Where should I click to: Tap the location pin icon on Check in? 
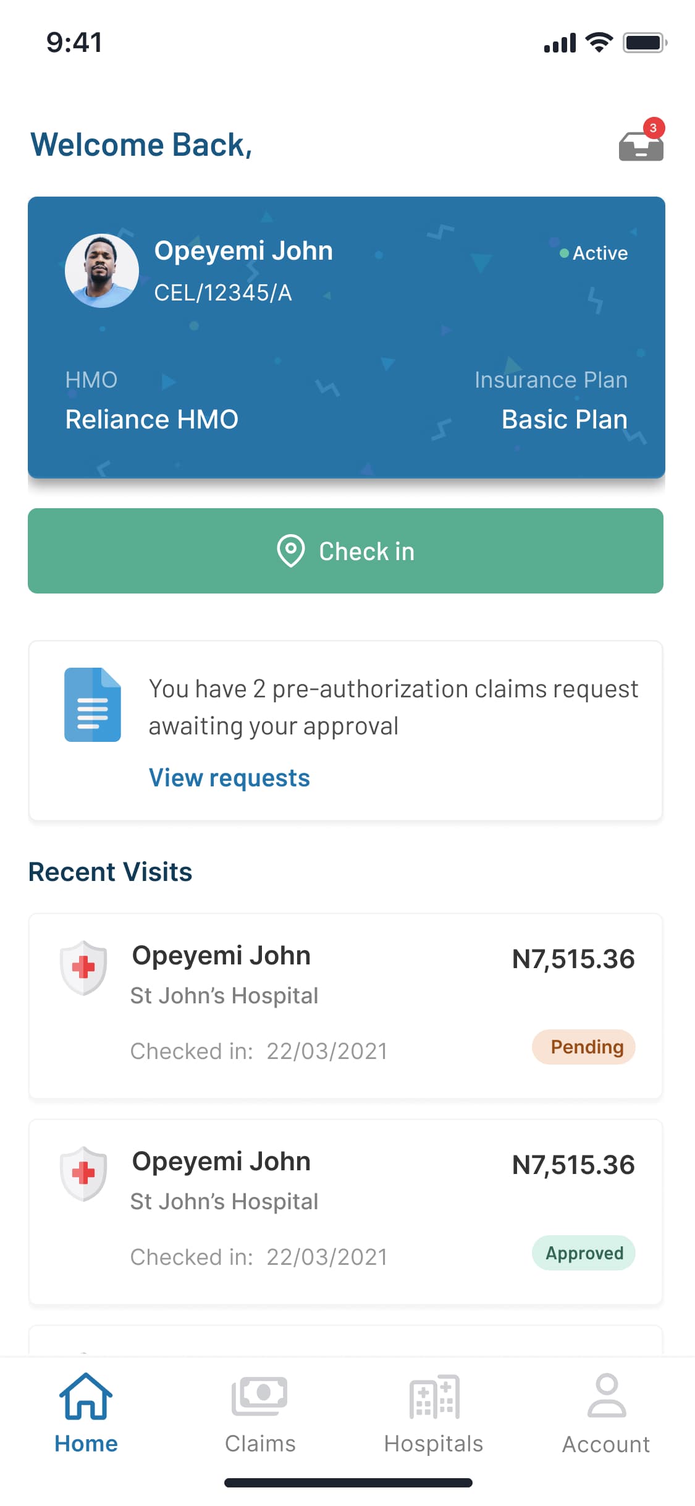point(291,550)
